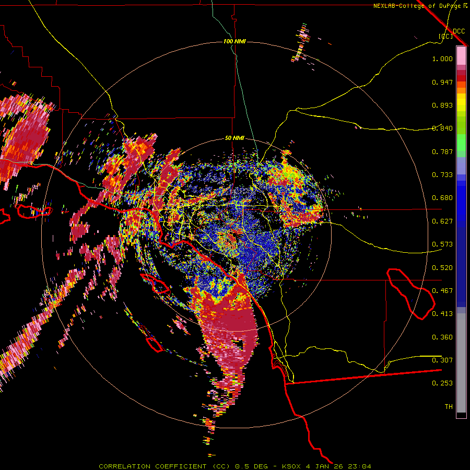This screenshot has height=470, width=470.
Task: Pick the light pink top of color bar
Action: click(461, 55)
